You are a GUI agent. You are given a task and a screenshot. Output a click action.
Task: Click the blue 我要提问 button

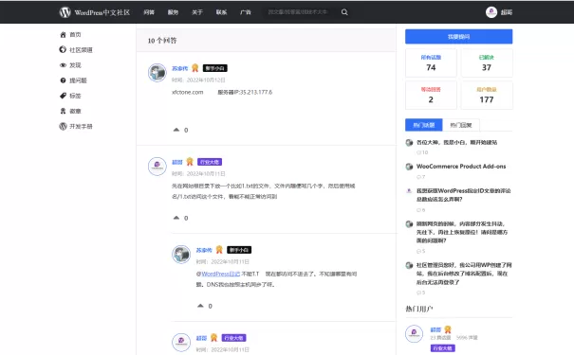pos(458,37)
